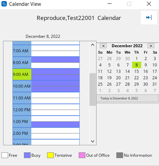Click scrollbar up arrow in schedule
The image size is (159, 166).
point(93,45)
